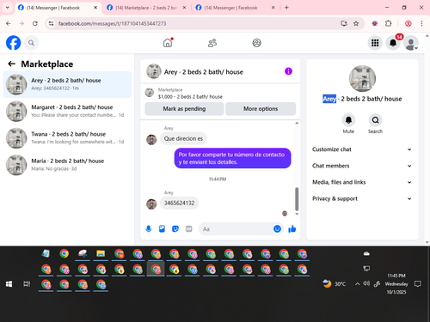Open the account profile avatar menu
This screenshot has width=430, height=322.
[411, 43]
